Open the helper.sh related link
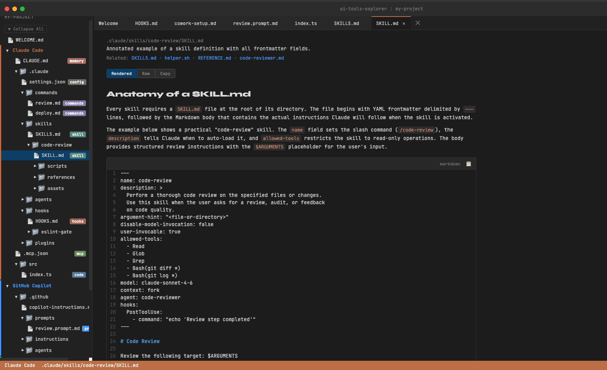The width and height of the screenshot is (607, 370). pos(177,58)
